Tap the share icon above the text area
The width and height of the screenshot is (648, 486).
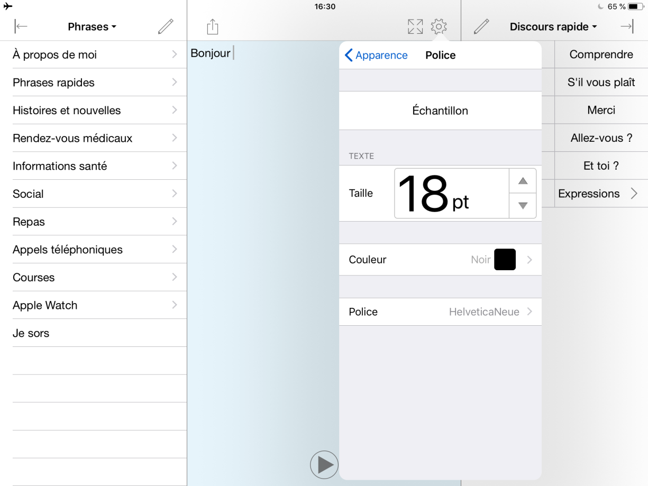coord(213,26)
